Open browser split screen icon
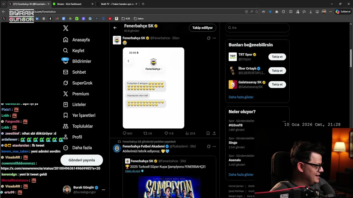 pyautogui.click(x=291, y=12)
